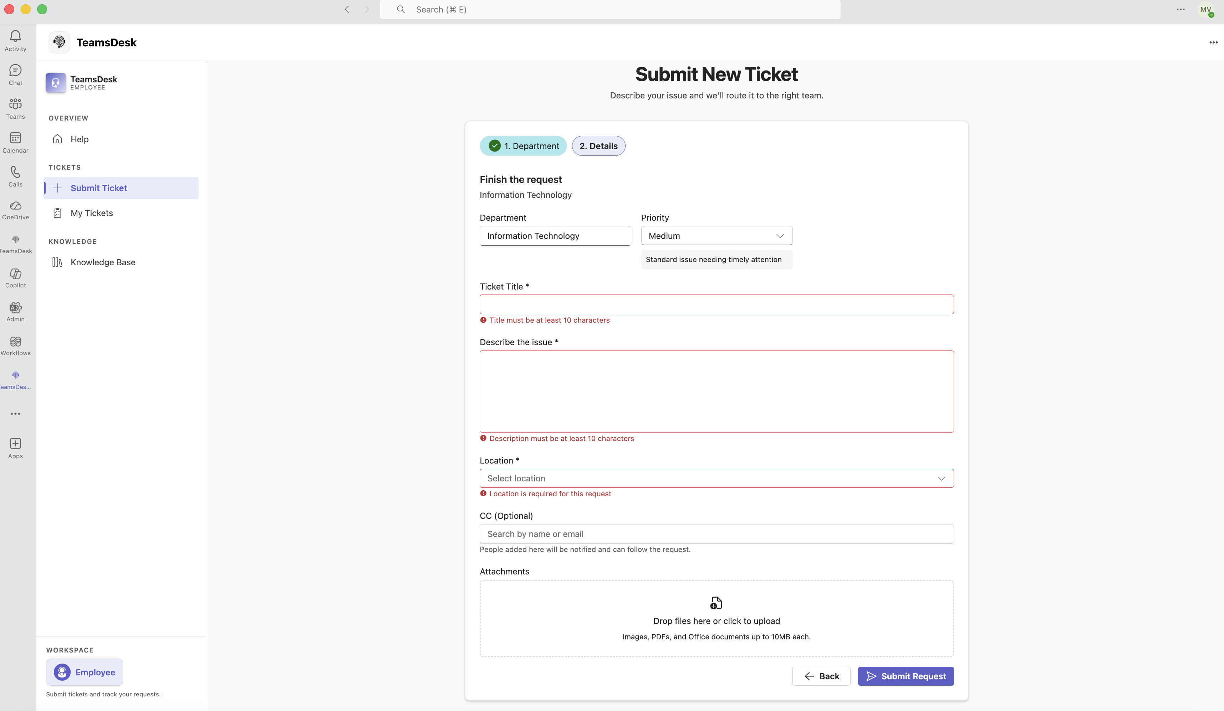This screenshot has height=711, width=1224.
Task: Click Drop files here upload area
Action: [716, 618]
